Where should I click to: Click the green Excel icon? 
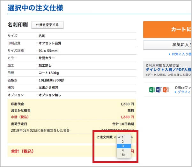tap(152, 90)
